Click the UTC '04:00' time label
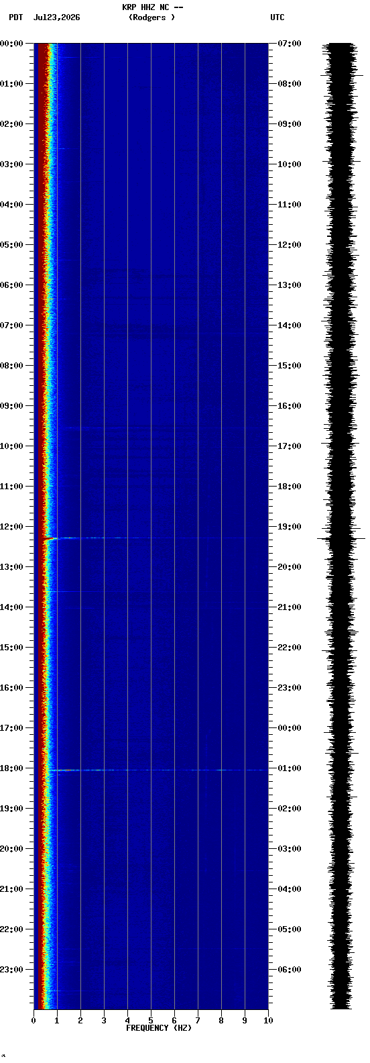 click(x=290, y=889)
